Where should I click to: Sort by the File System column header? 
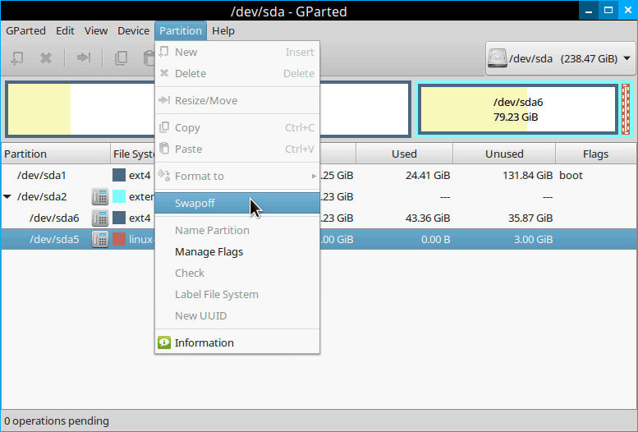(x=133, y=154)
